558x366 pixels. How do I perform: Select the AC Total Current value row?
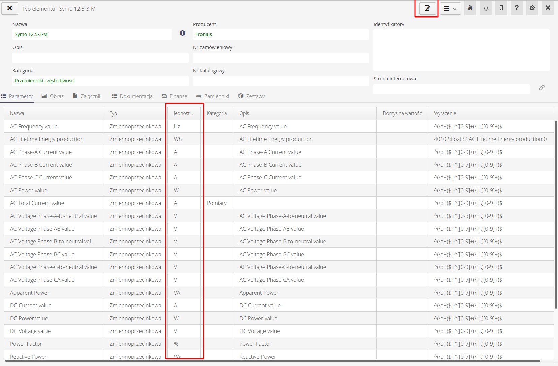pos(37,203)
